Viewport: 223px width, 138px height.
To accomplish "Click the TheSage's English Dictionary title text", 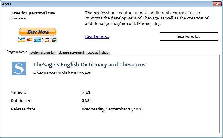I will coord(89,65).
